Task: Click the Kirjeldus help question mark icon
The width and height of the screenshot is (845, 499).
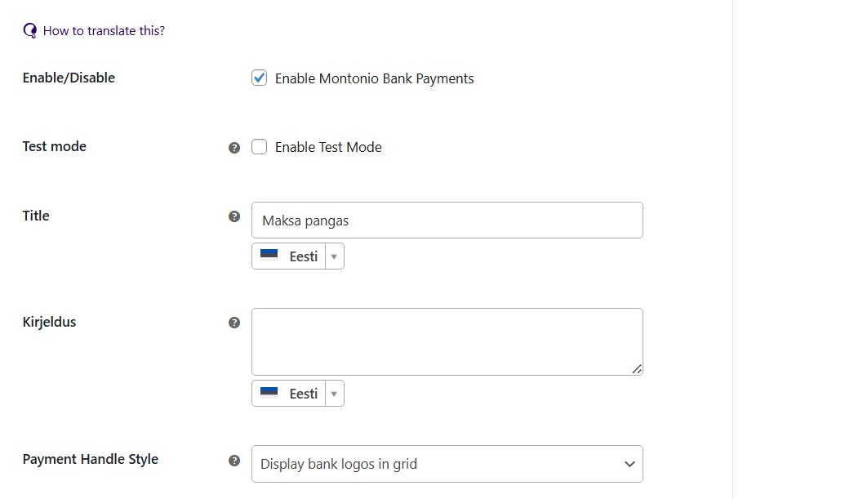Action: click(234, 323)
